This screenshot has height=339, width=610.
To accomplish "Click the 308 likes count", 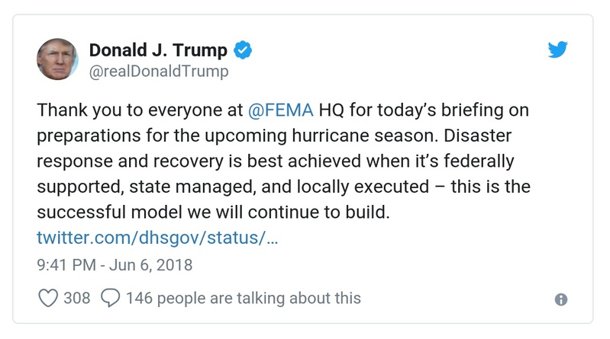I will 76,298.
